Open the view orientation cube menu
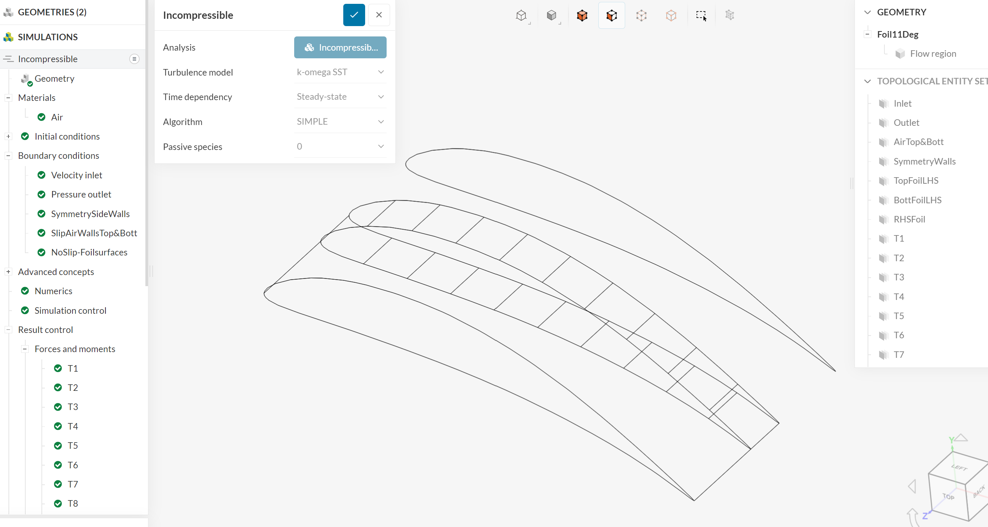Image resolution: width=988 pixels, height=527 pixels. (x=521, y=15)
